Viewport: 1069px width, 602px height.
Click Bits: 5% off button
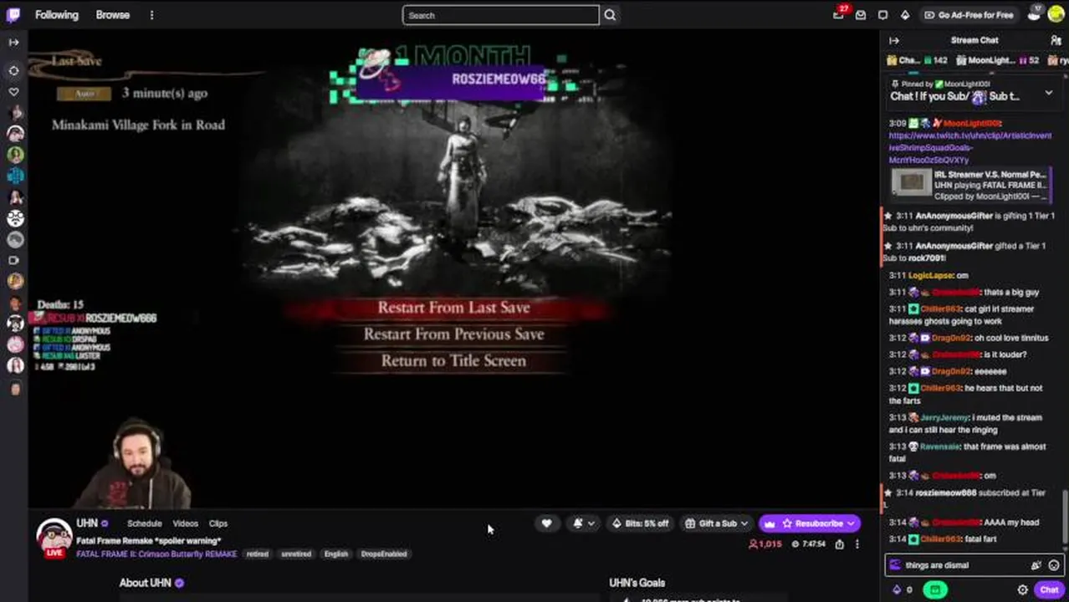640,523
